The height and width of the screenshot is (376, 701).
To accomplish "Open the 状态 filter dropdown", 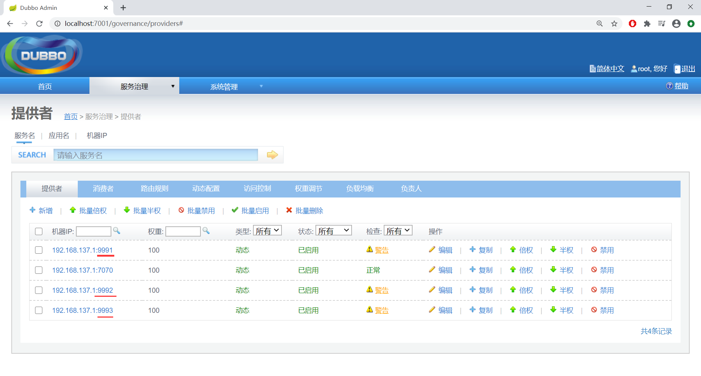I will 333,230.
